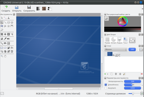Click the pattern swatch in toolbar

click(44, 9)
